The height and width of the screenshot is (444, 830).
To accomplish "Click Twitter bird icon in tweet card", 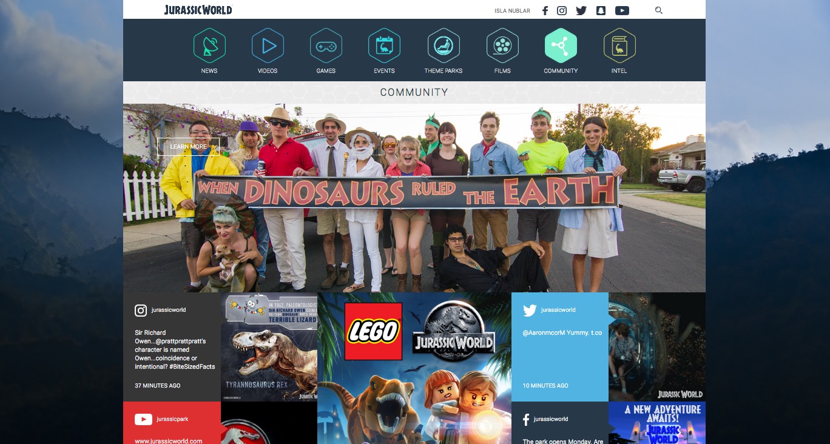I will [530, 311].
